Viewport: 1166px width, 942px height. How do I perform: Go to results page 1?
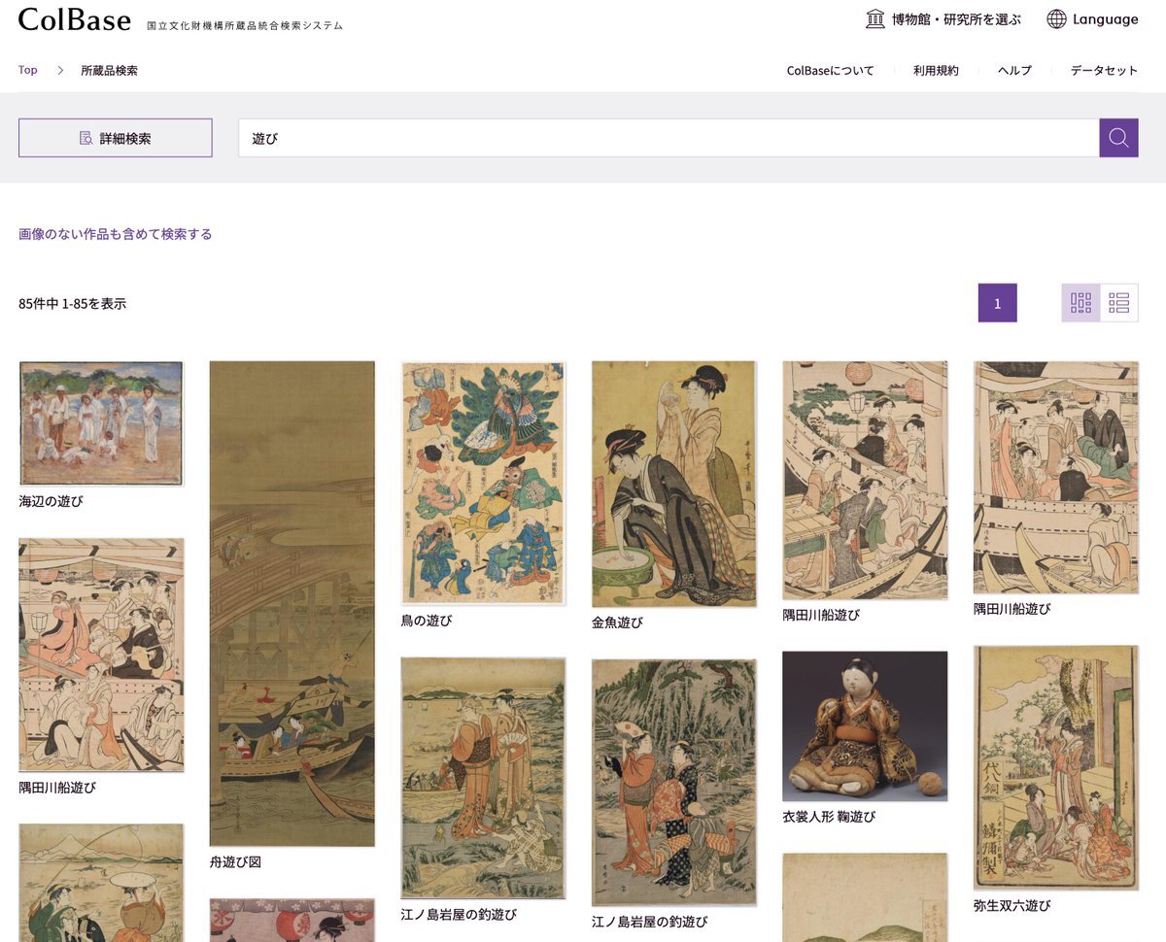pyautogui.click(x=997, y=303)
